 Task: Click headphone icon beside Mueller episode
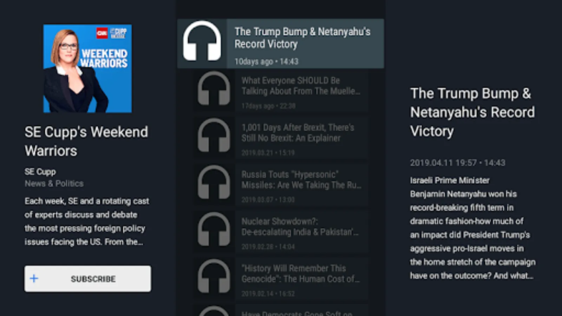[214, 89]
